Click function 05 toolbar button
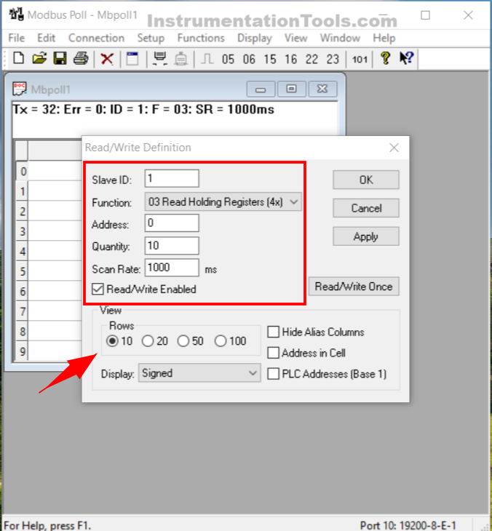 click(x=228, y=59)
